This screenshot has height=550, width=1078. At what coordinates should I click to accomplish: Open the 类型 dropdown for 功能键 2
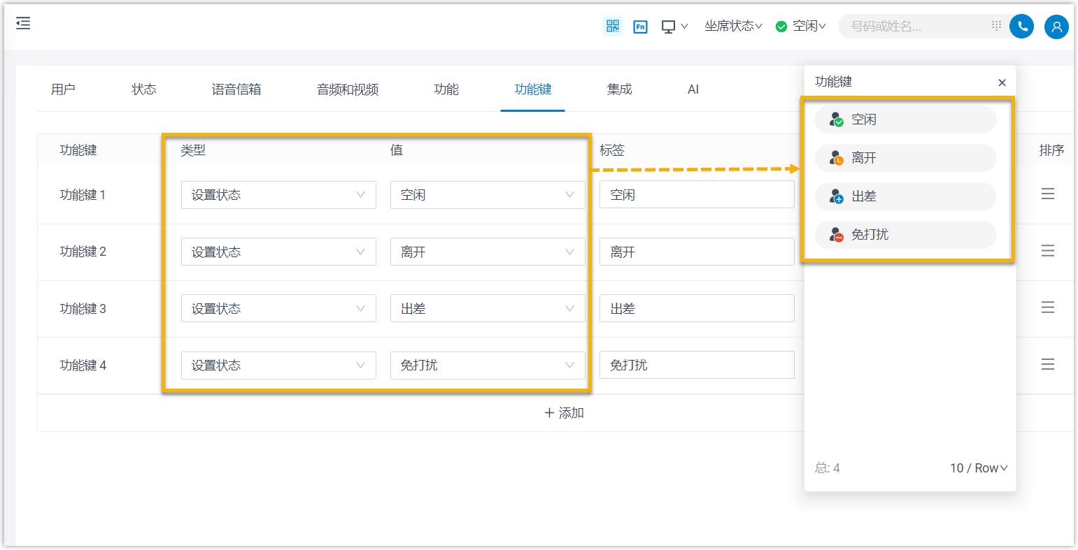278,252
